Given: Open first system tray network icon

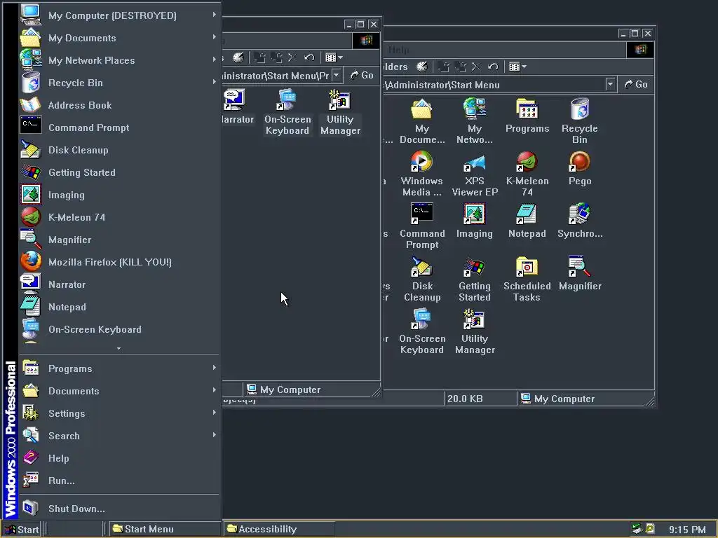Looking at the screenshot, I should pyautogui.click(x=637, y=530).
